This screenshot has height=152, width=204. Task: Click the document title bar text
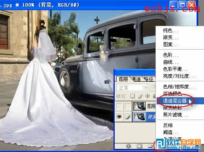(40, 5)
